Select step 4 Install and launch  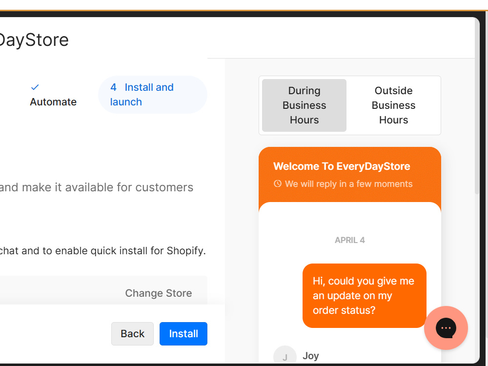click(152, 95)
